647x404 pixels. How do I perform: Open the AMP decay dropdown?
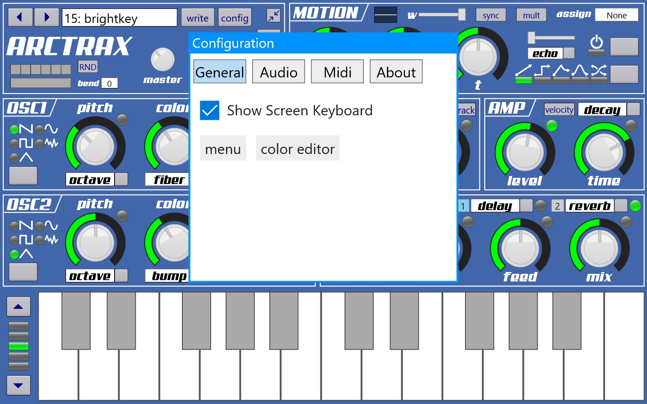[609, 110]
